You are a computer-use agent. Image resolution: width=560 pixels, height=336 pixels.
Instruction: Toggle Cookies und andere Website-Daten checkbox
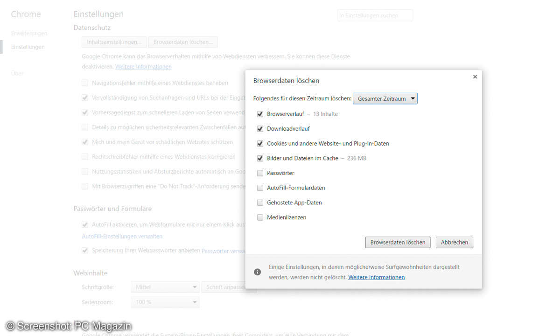coord(260,143)
